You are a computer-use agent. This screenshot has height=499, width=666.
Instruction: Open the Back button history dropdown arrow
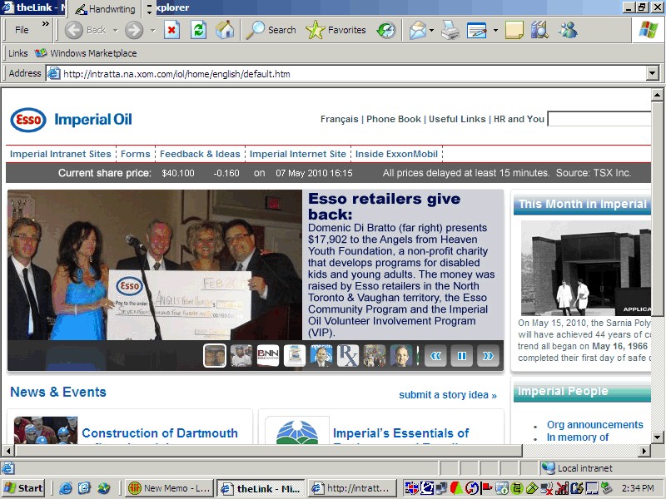click(x=116, y=30)
